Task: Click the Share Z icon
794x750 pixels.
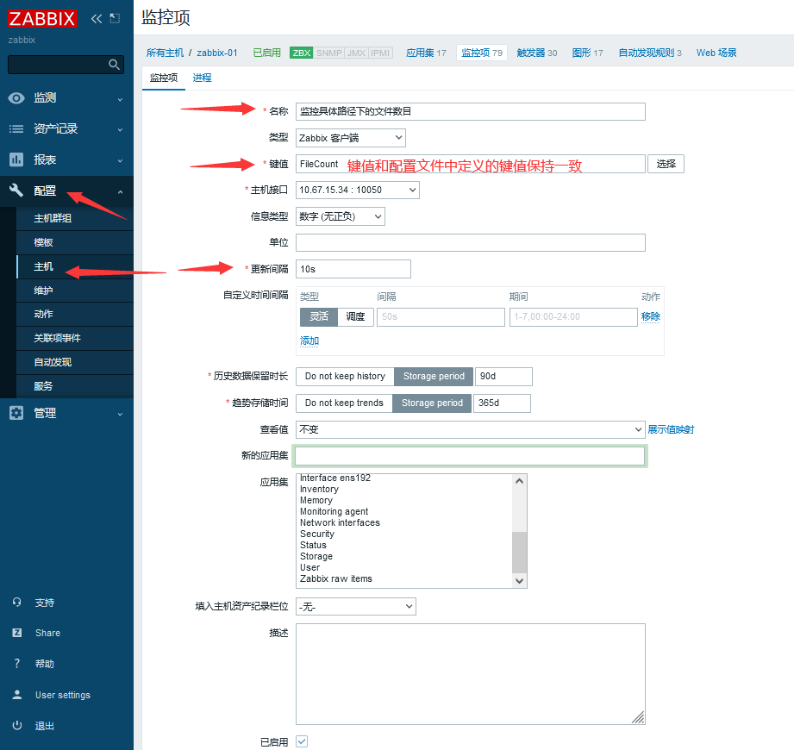Action: [16, 633]
